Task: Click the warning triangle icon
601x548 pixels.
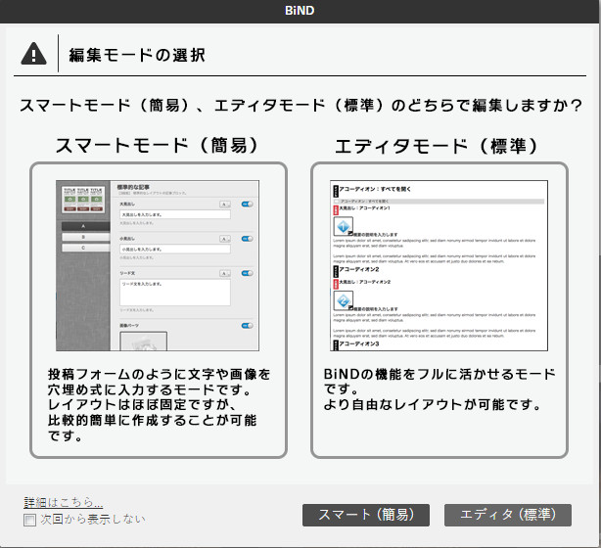Action: click(x=33, y=54)
